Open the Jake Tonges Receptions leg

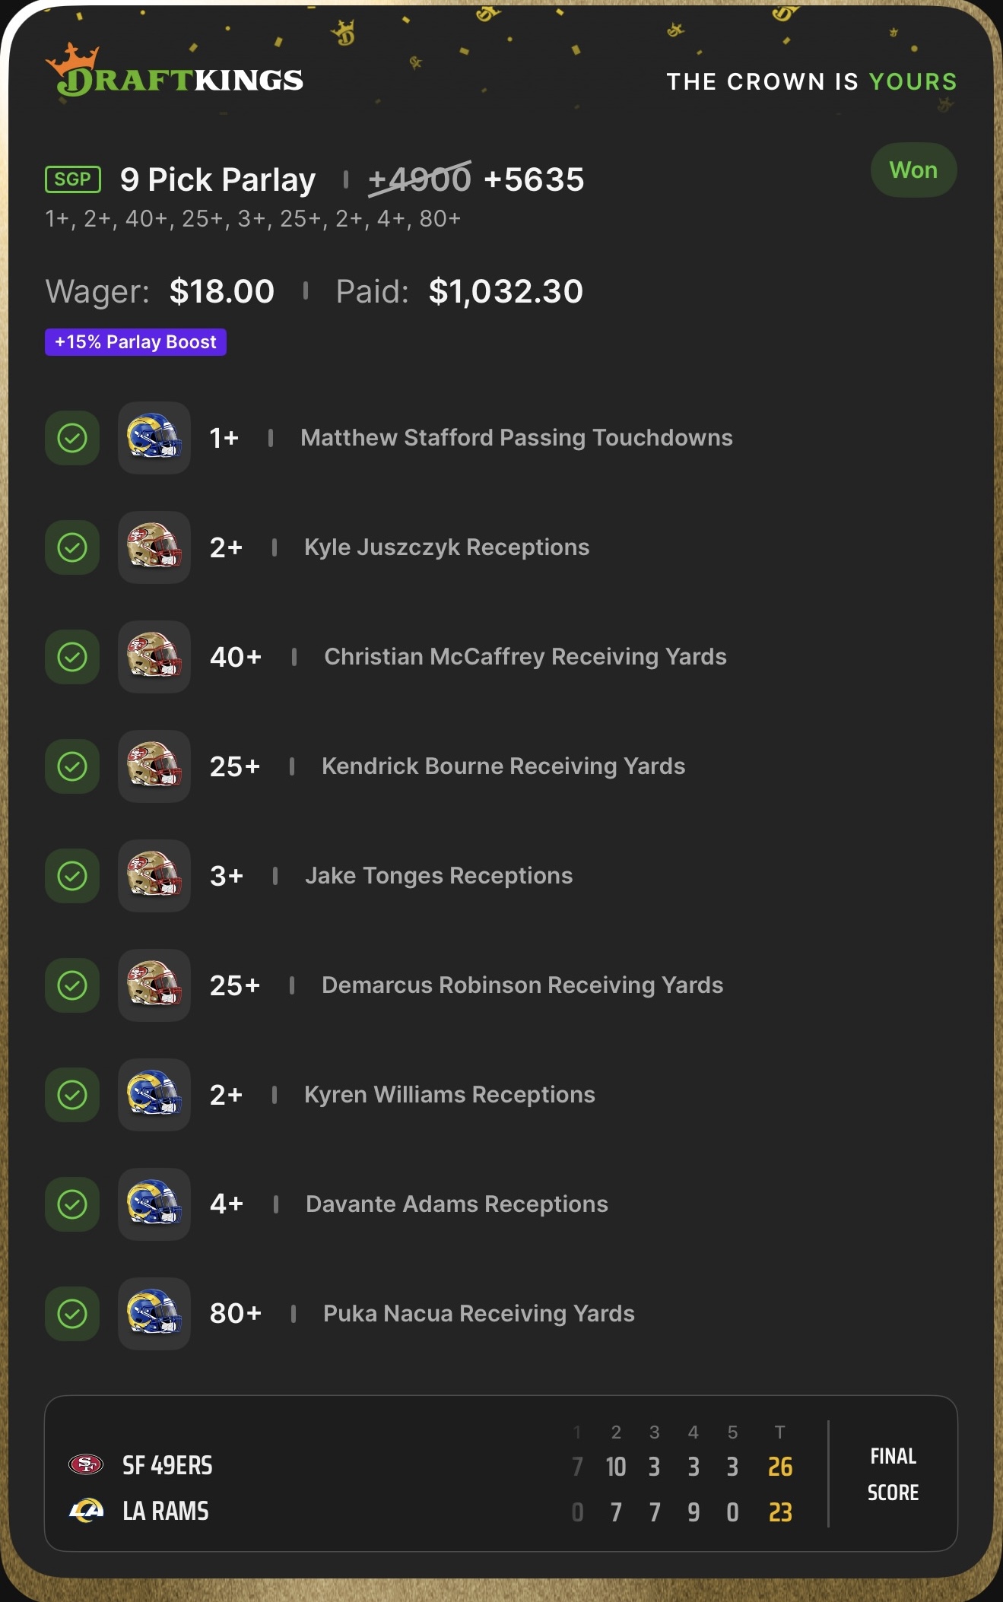[439, 876]
